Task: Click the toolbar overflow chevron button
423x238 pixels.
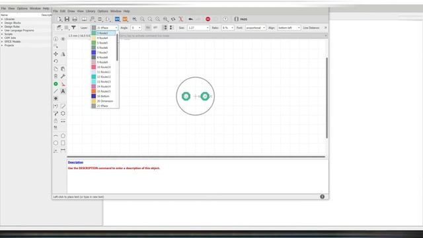Action: pos(325,28)
